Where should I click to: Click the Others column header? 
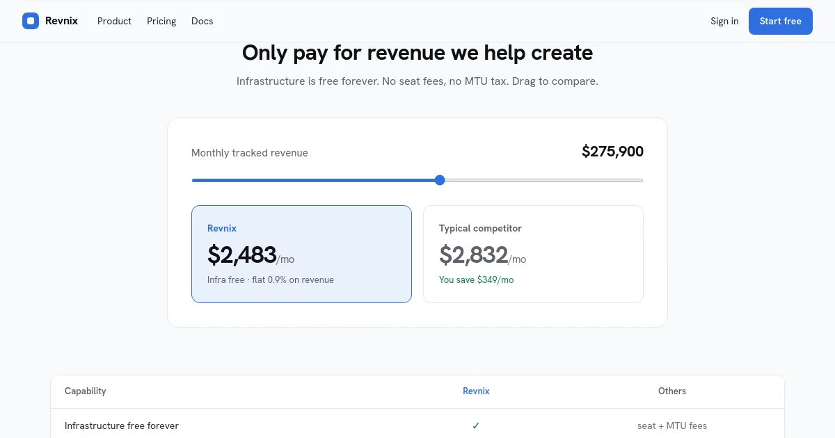point(672,391)
